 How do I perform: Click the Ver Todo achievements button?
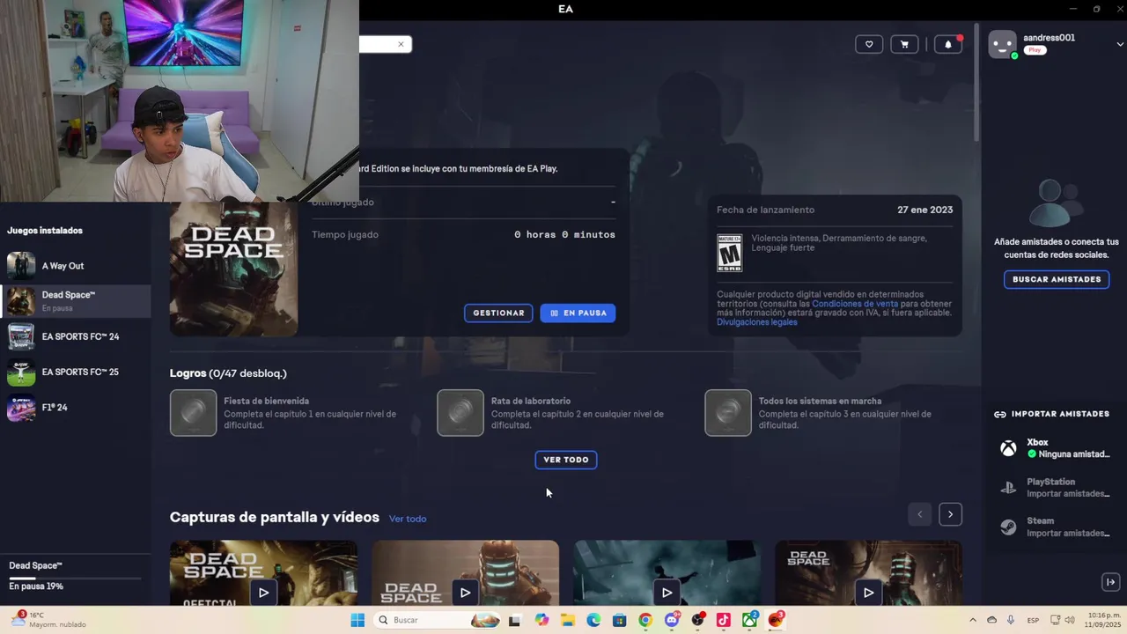tap(566, 460)
